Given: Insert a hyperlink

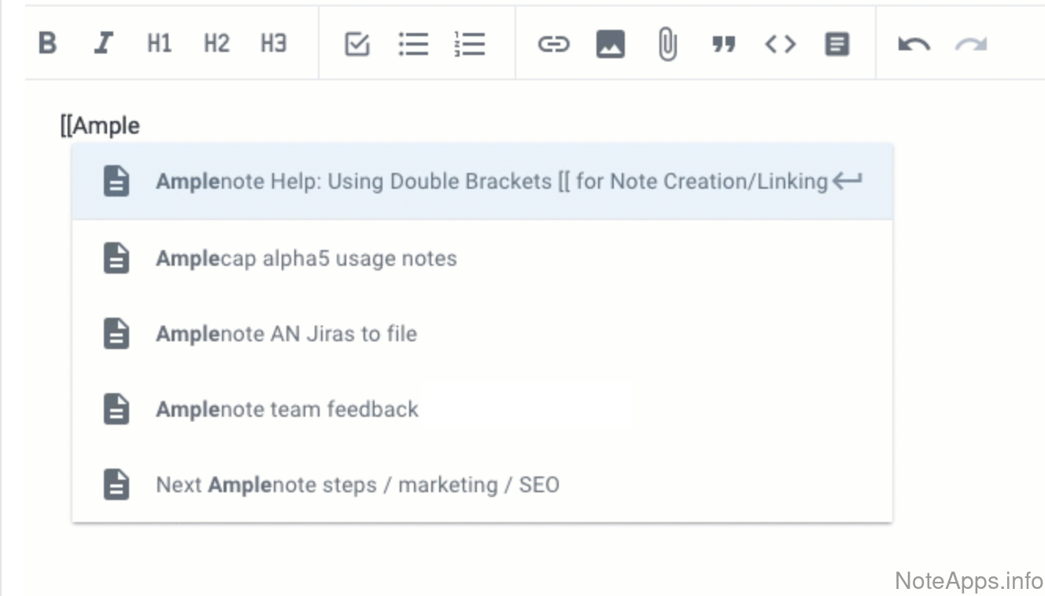Looking at the screenshot, I should (553, 44).
